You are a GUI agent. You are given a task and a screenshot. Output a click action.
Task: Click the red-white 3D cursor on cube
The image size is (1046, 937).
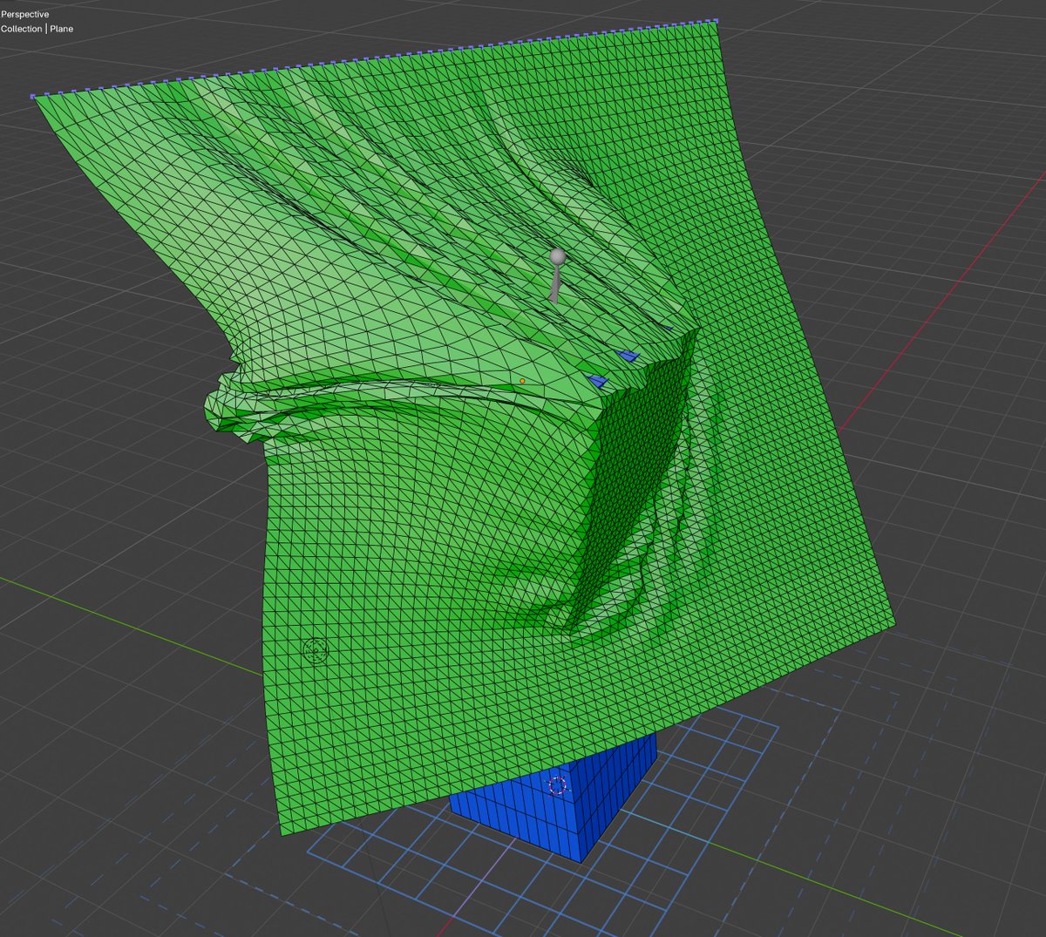[x=557, y=786]
